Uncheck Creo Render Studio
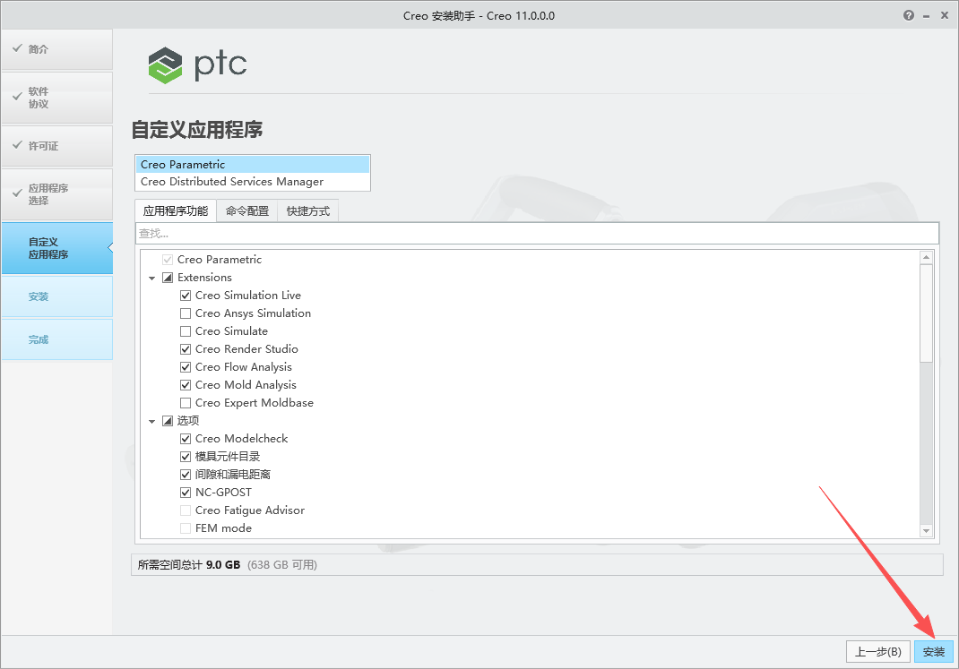959x669 pixels. 186,348
